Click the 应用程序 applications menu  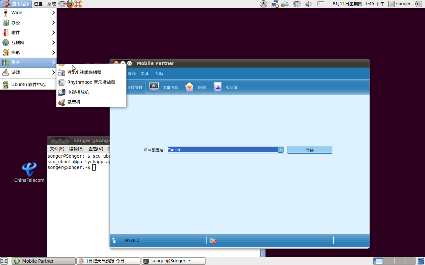pos(16,4)
